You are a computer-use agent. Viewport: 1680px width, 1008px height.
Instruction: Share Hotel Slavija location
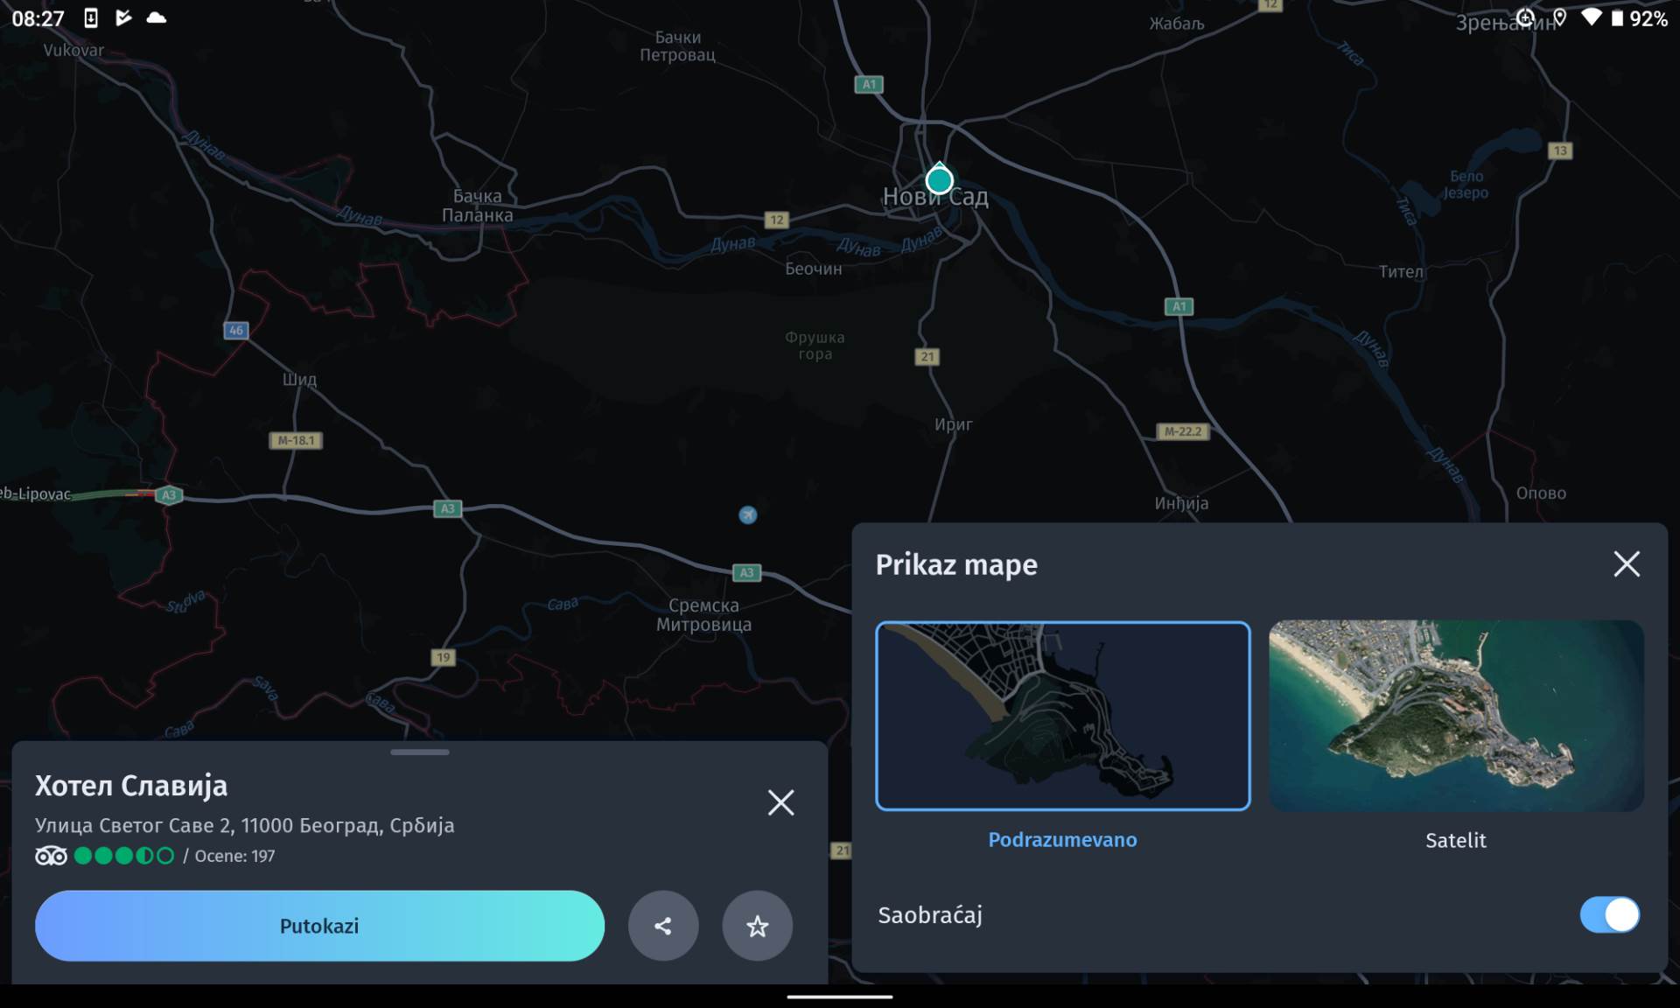coord(663,926)
